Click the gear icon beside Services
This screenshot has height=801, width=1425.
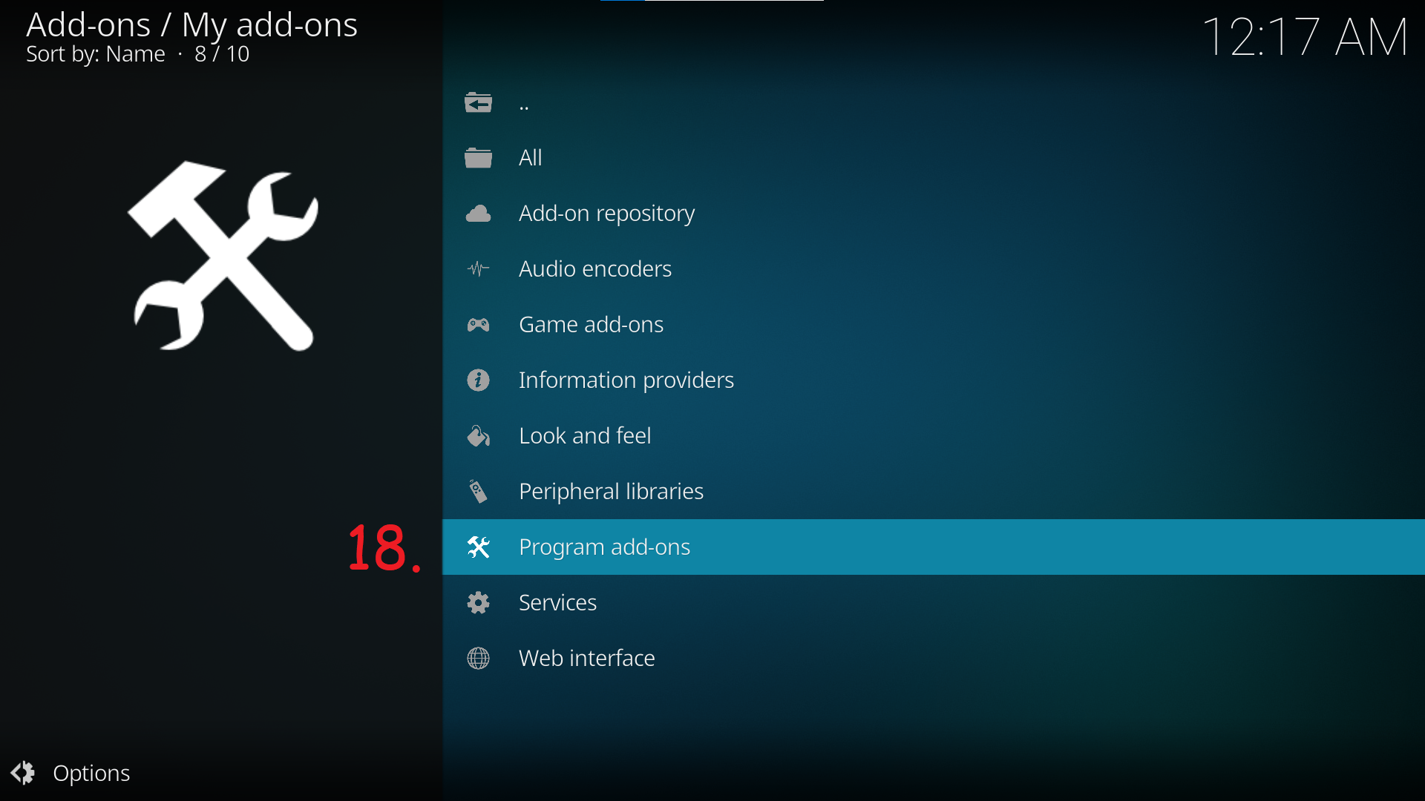(478, 603)
